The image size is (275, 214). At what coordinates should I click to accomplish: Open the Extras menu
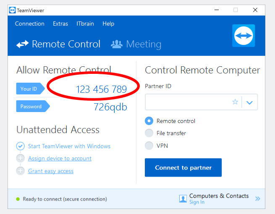[60, 23]
